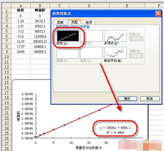The image size is (164, 151).
Task: Adjust the 周期 period spinner
Action: [136, 56]
